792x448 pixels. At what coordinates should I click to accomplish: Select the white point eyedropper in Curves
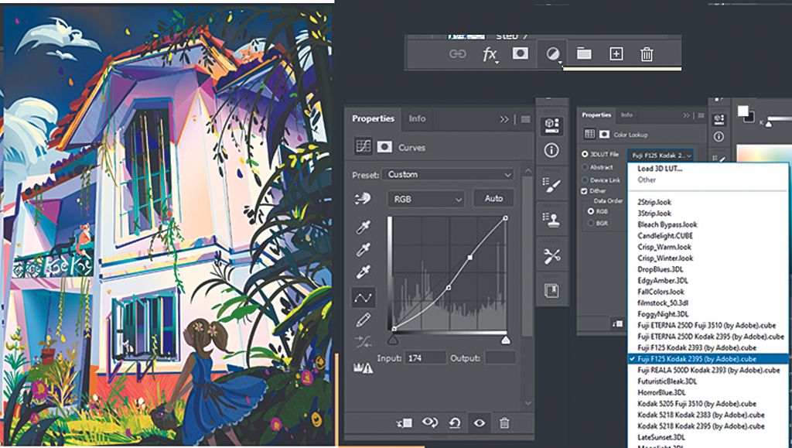(x=364, y=272)
